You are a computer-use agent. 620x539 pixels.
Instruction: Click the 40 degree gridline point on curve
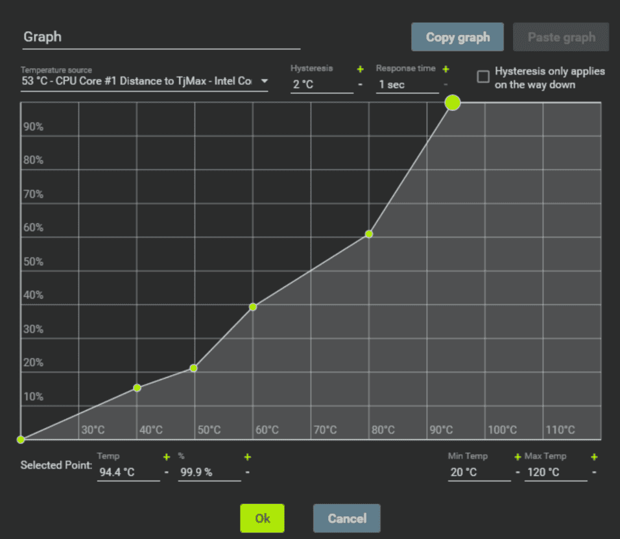[137, 387]
